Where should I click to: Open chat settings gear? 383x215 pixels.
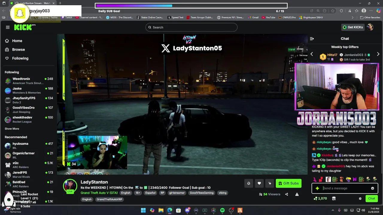[x=360, y=198]
